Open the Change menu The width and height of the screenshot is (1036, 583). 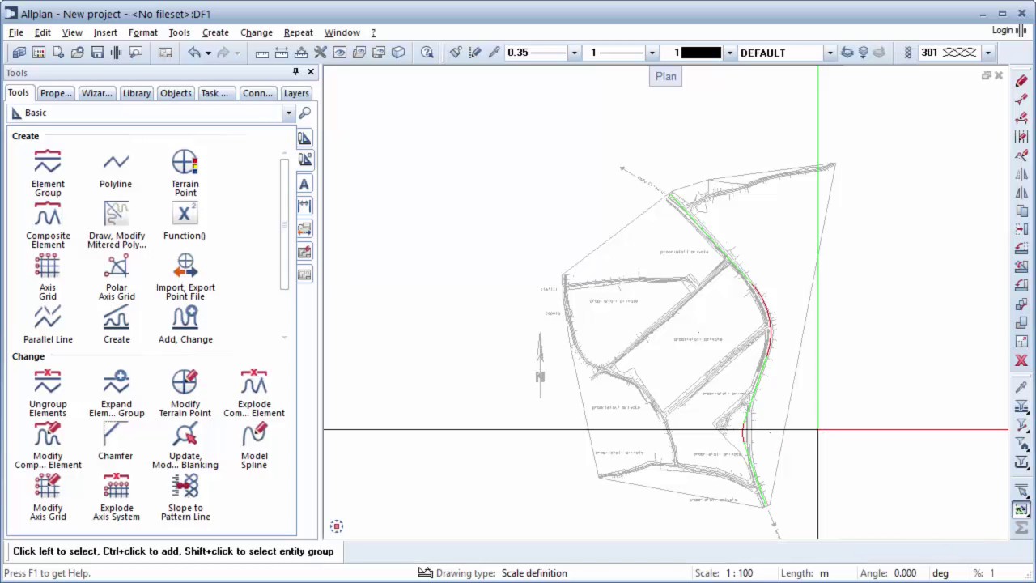(x=257, y=32)
